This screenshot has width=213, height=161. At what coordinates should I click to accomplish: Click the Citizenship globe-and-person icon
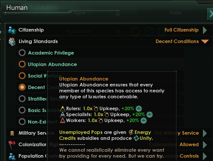pyautogui.click(x=12, y=30)
